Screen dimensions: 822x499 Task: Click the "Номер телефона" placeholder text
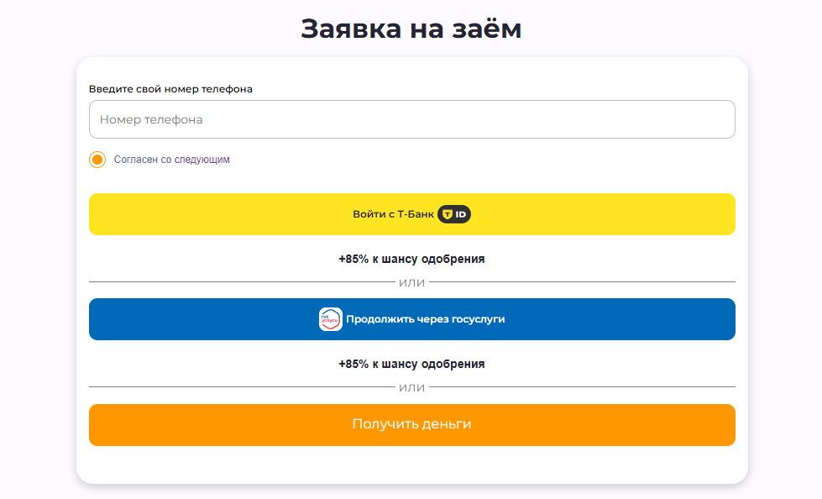pos(151,119)
